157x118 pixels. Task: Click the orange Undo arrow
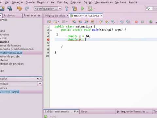19,9
